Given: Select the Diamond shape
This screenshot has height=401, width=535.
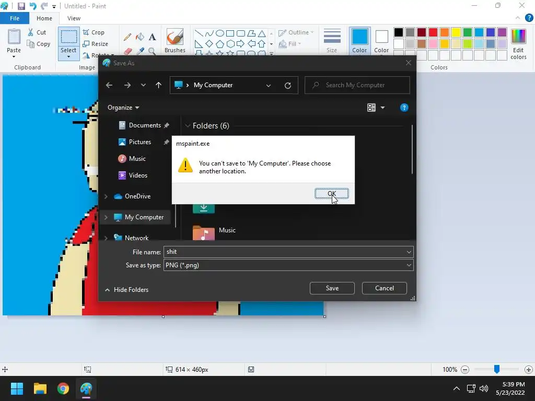Looking at the screenshot, I should 209,44.
